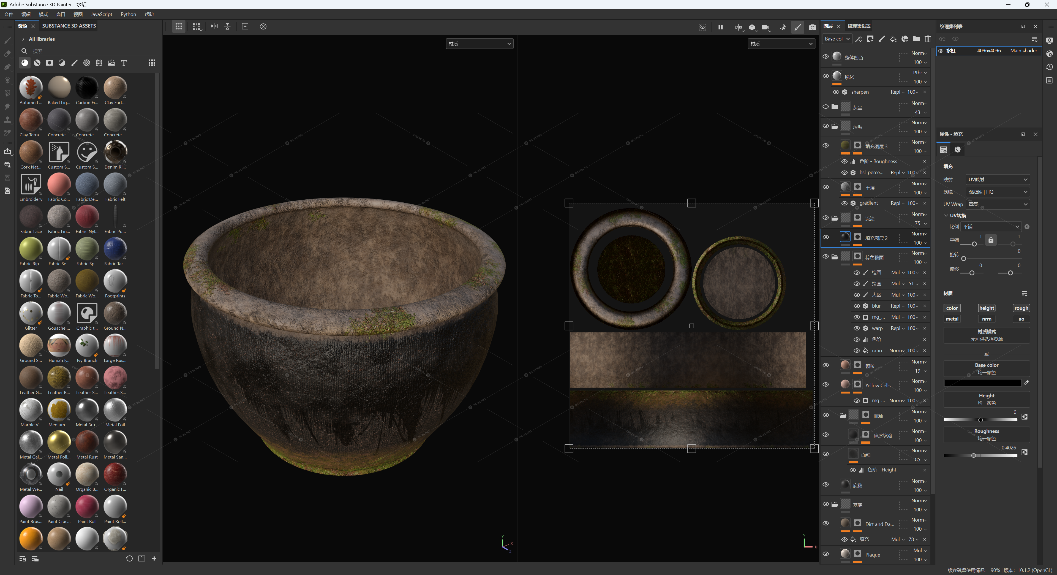Viewport: 1057px width, 575px height.
Task: Hide the sharpen filter effect
Action: point(836,92)
